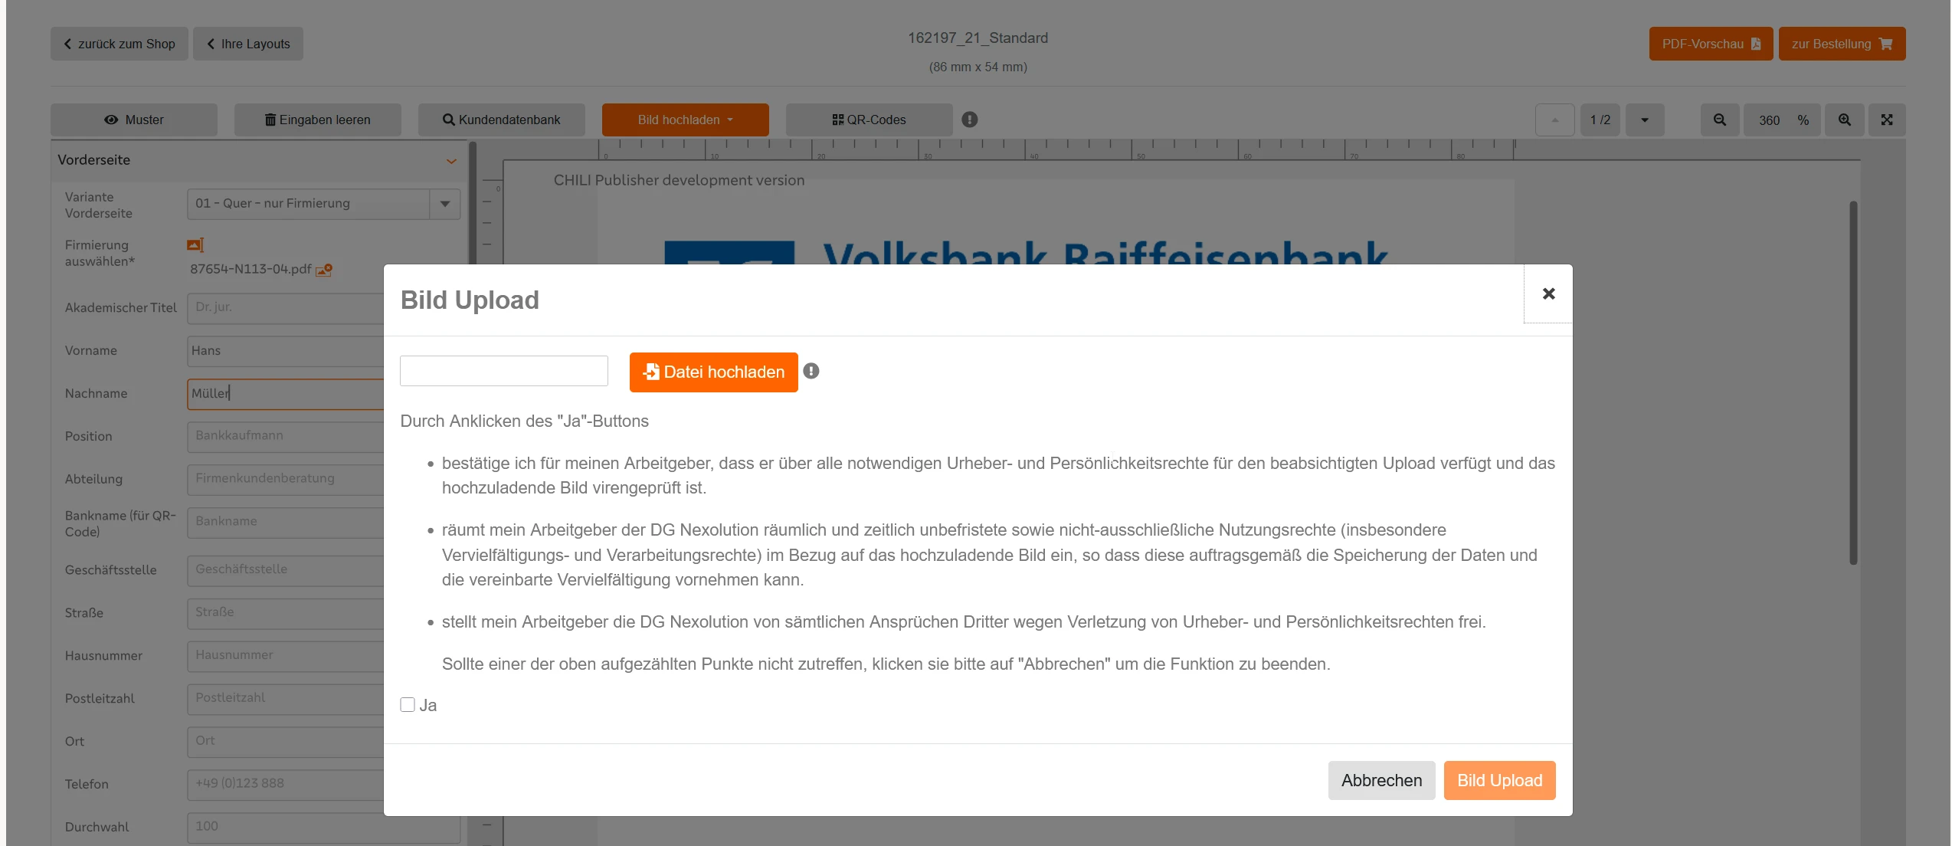The width and height of the screenshot is (1952, 846).
Task: Click image icon next to 87654-N113-04.pdf
Action: pyautogui.click(x=324, y=270)
